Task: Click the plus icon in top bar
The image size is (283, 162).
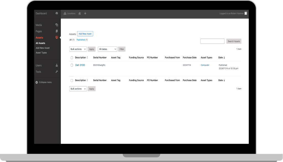Action: (x=85, y=14)
